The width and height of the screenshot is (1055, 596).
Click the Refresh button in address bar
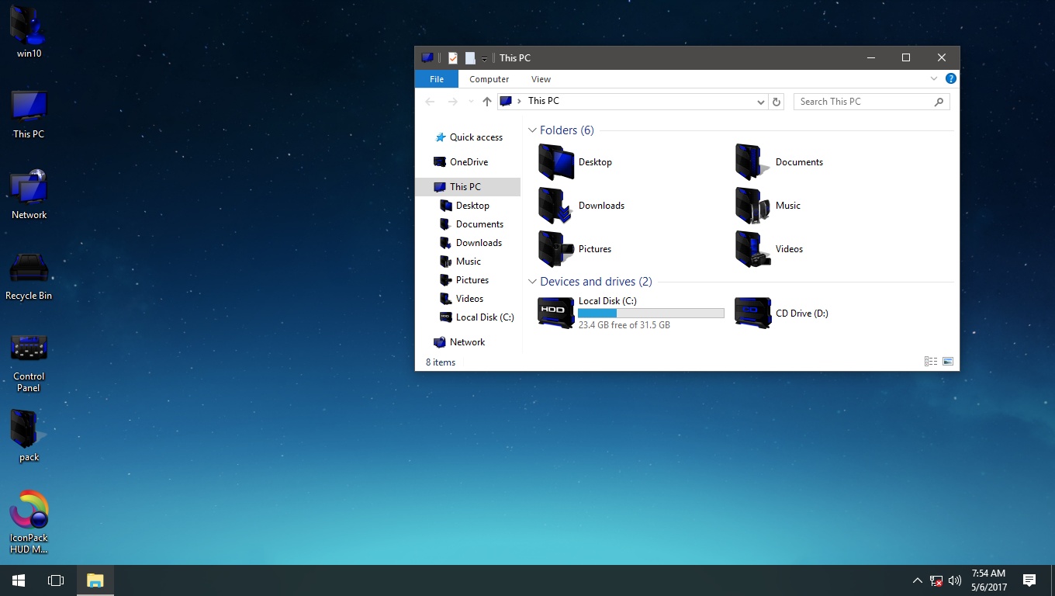(x=777, y=102)
